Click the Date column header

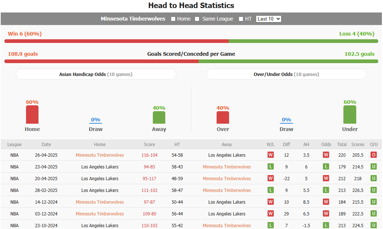click(46, 144)
